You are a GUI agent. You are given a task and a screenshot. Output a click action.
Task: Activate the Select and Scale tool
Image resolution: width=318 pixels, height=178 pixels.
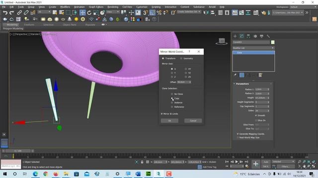coord(96,13)
